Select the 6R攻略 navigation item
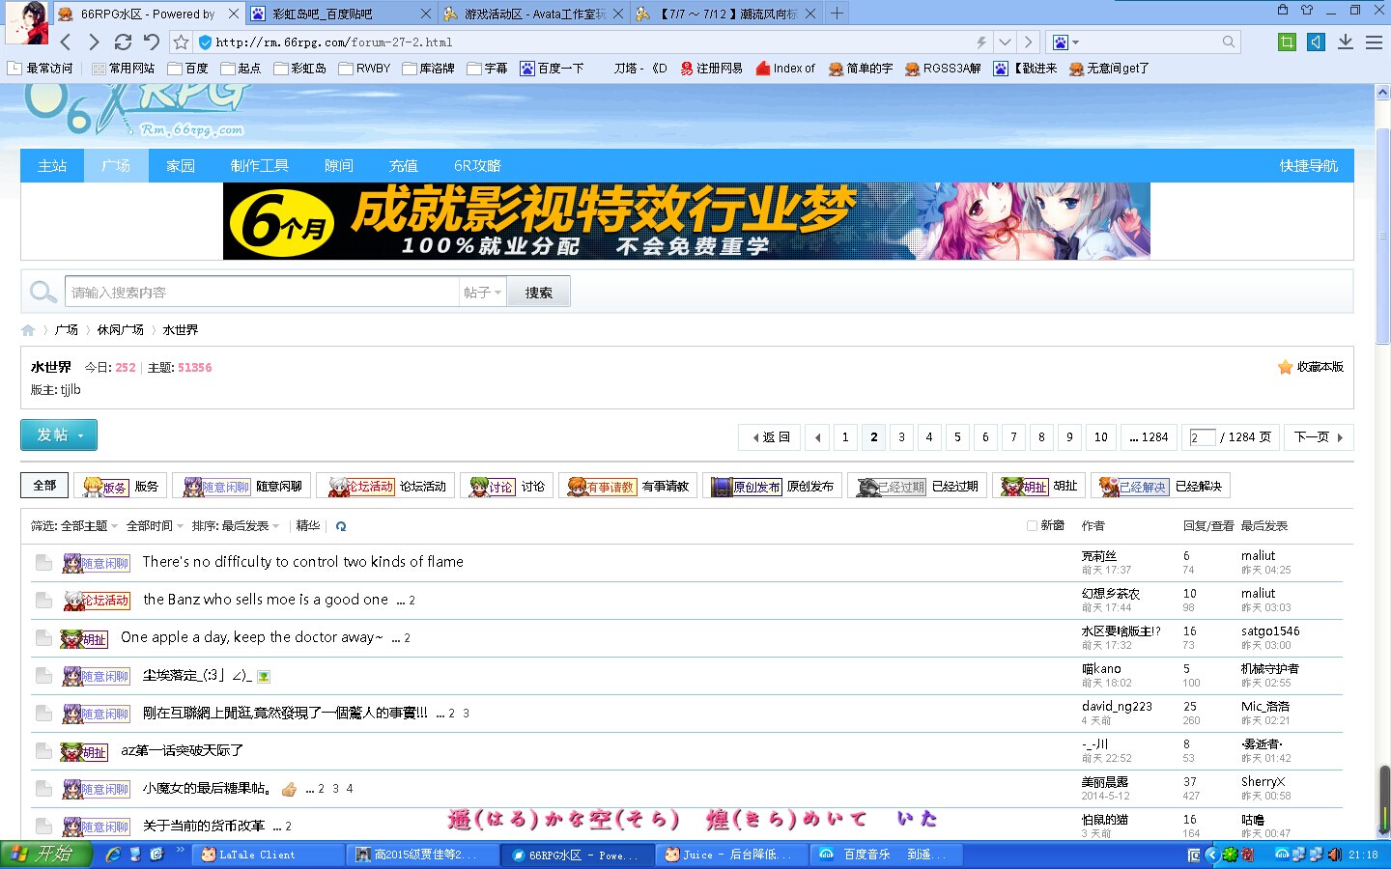This screenshot has height=869, width=1391. pos(477,165)
